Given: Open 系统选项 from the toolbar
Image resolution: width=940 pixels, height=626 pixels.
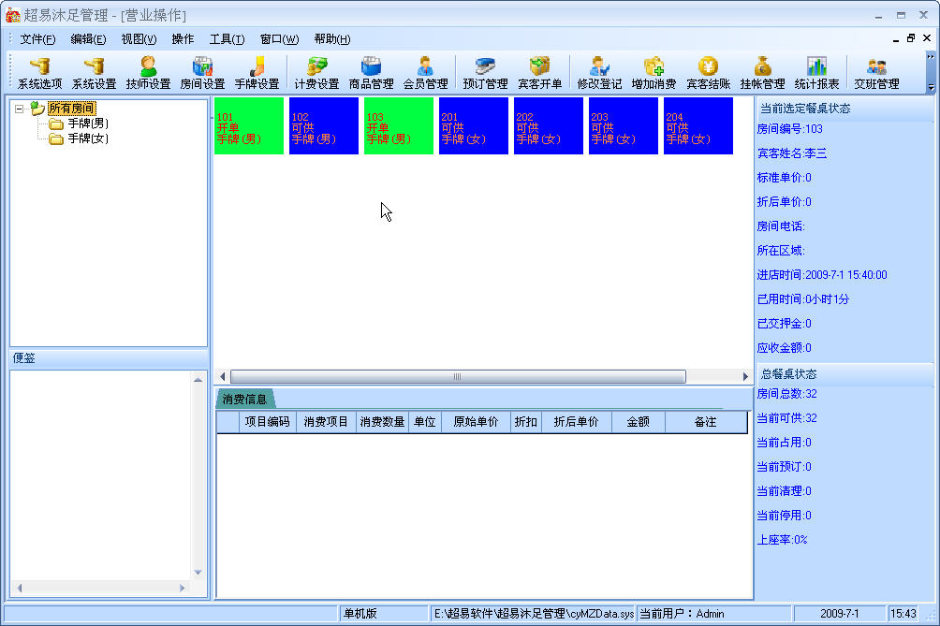Looking at the screenshot, I should (x=39, y=73).
